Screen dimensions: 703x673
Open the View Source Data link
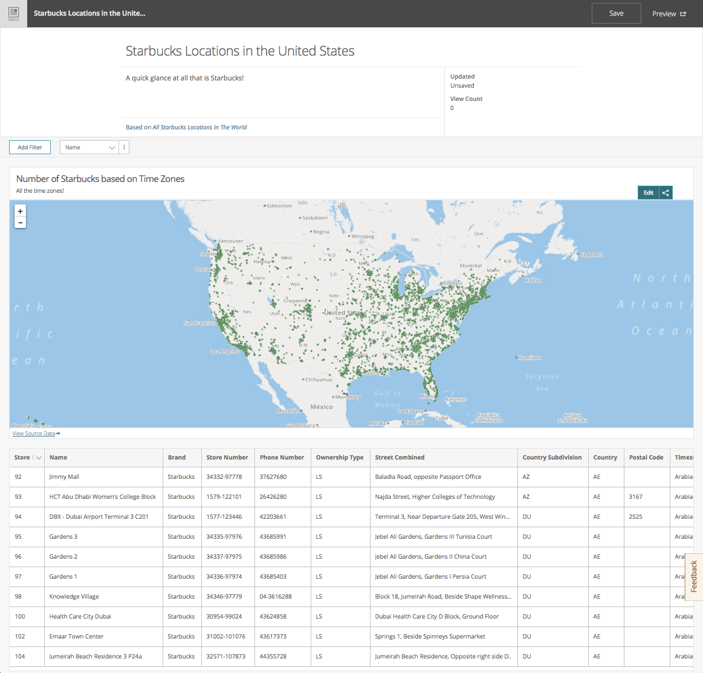pyautogui.click(x=36, y=434)
